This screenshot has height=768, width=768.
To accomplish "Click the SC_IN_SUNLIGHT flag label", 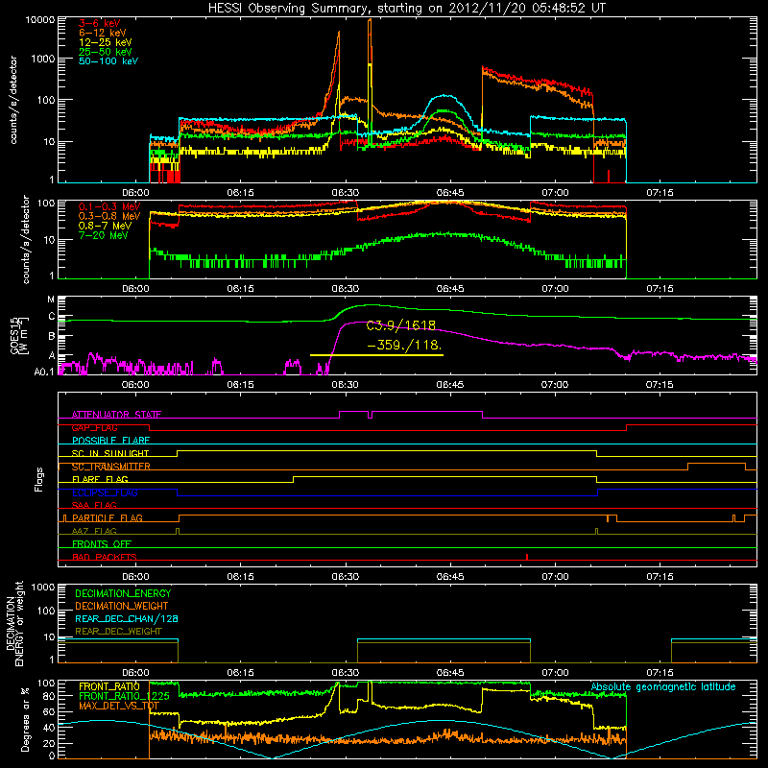I will pyautogui.click(x=110, y=453).
